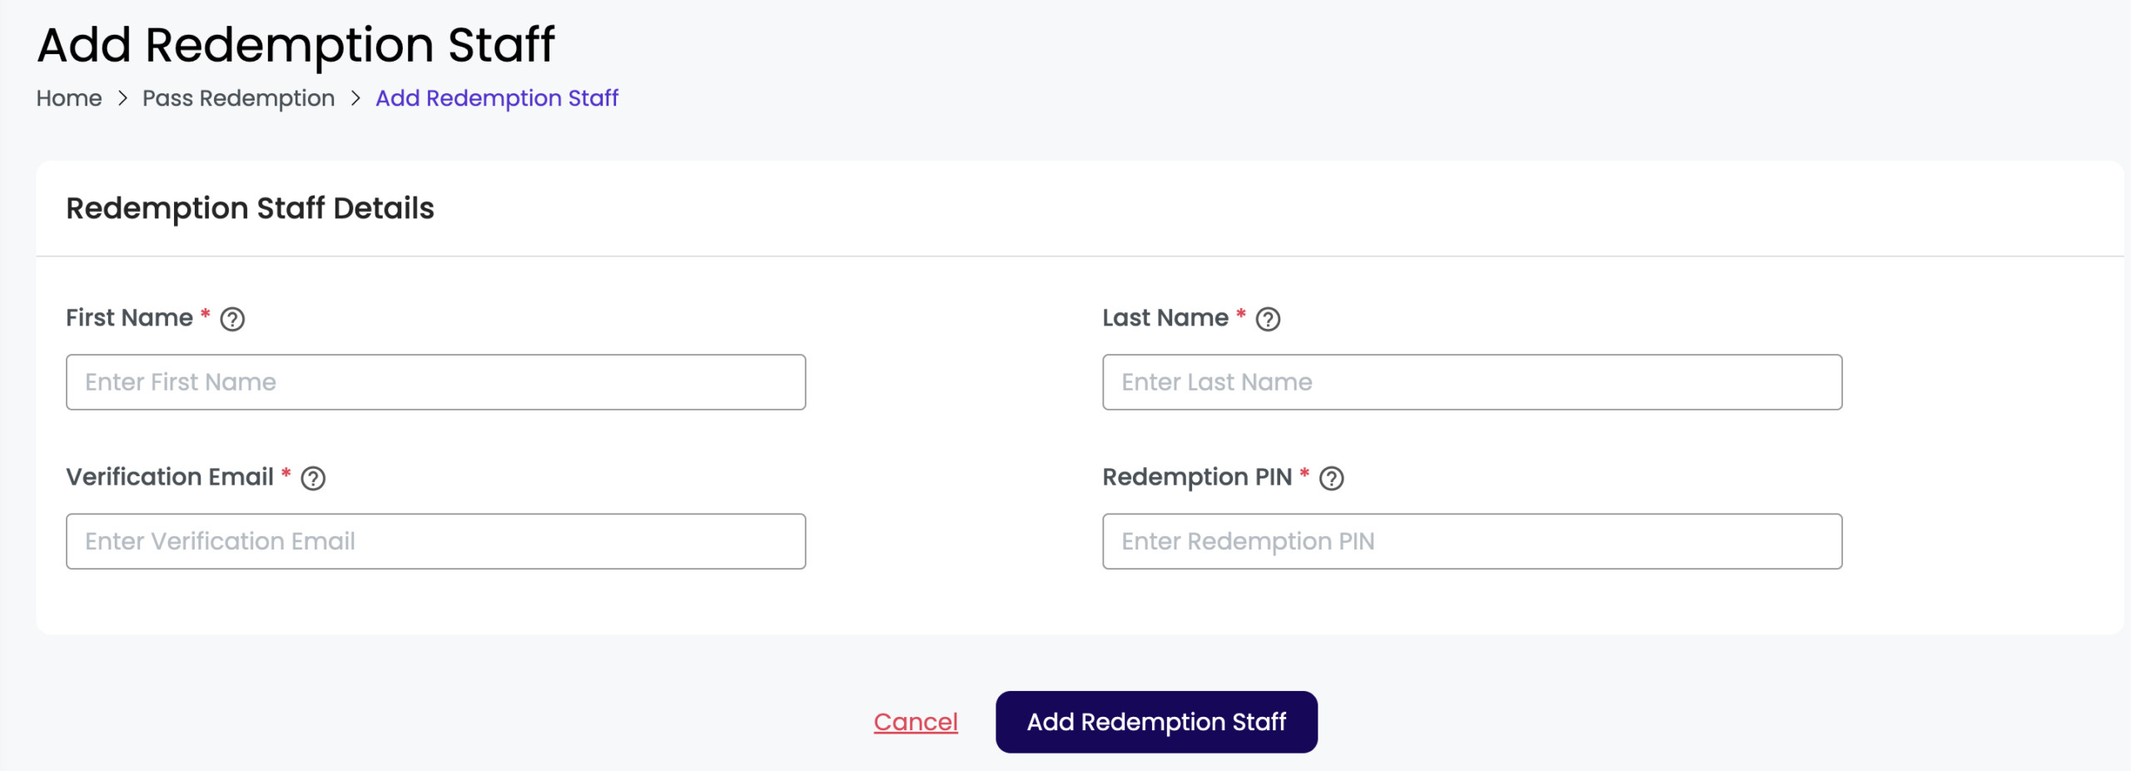Click the Redemption Staff Details heading

[x=250, y=208]
